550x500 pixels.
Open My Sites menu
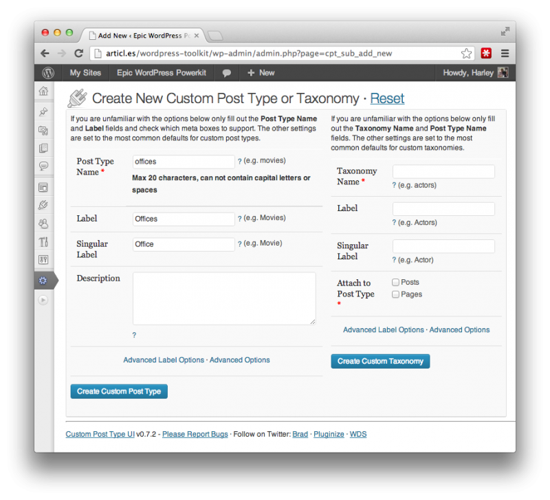point(85,73)
